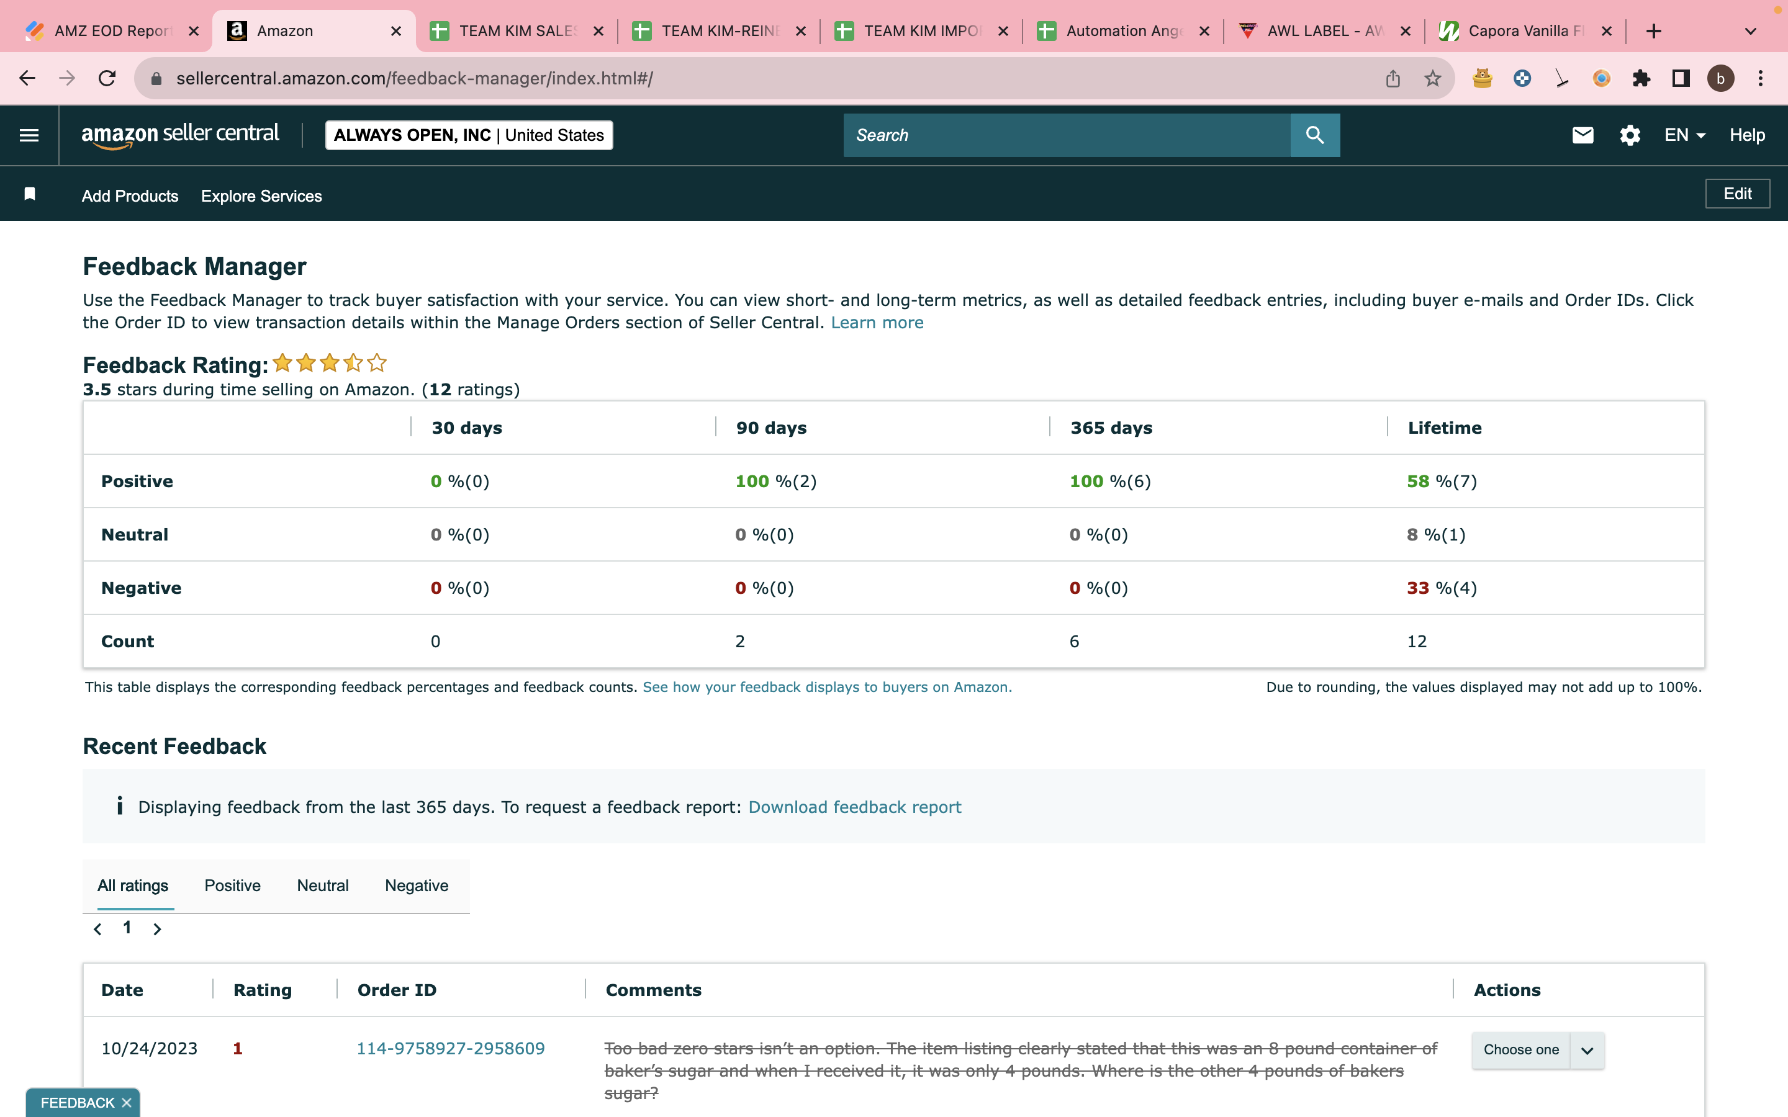The image size is (1788, 1117).
Task: Click the bookmark icon in the navigation bar
Action: click(x=30, y=194)
